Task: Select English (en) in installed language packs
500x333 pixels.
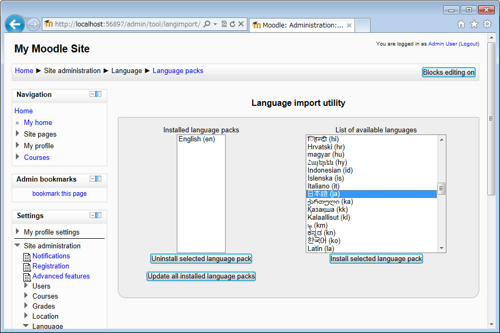Action: coord(196,139)
